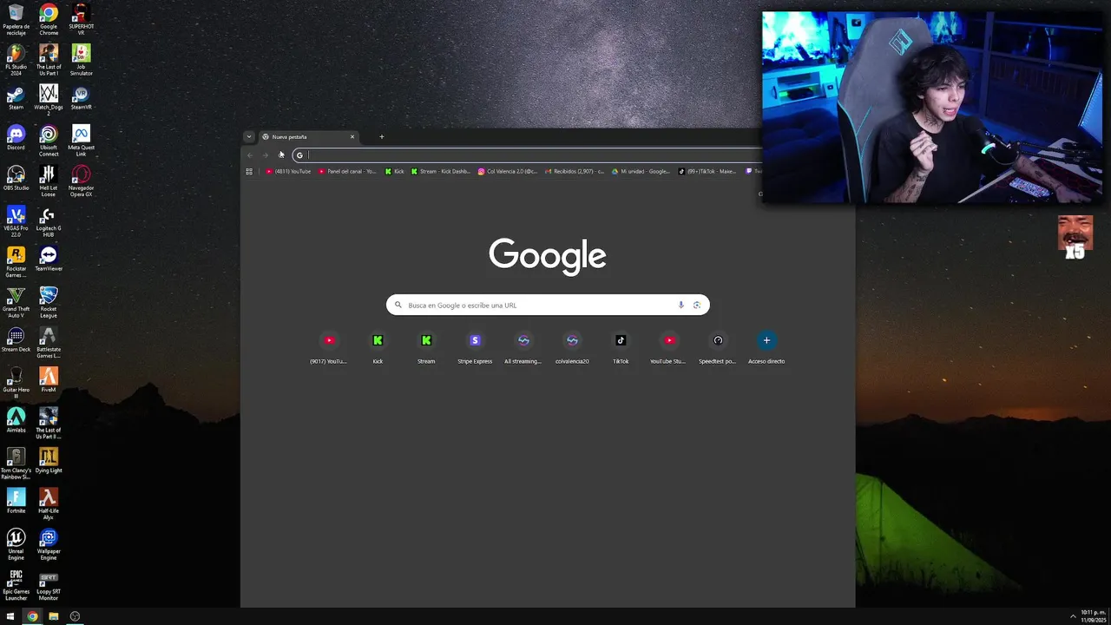This screenshot has width=1111, height=625.
Task: Open Chrome's tab search dropdown arrow
Action: pyautogui.click(x=249, y=136)
